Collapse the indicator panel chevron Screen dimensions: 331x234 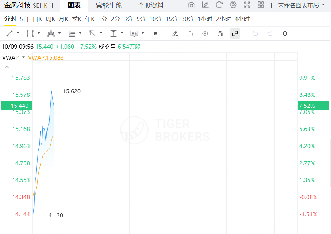(7, 67)
